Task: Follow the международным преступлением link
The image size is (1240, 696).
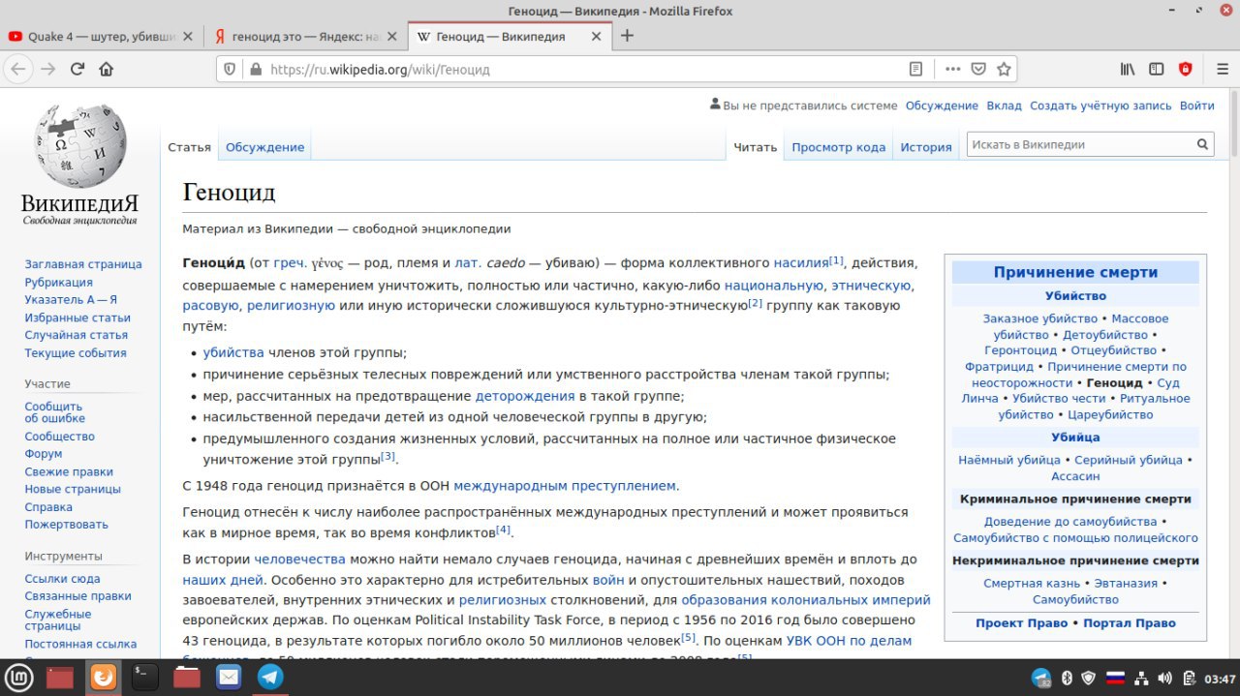Action: click(565, 486)
